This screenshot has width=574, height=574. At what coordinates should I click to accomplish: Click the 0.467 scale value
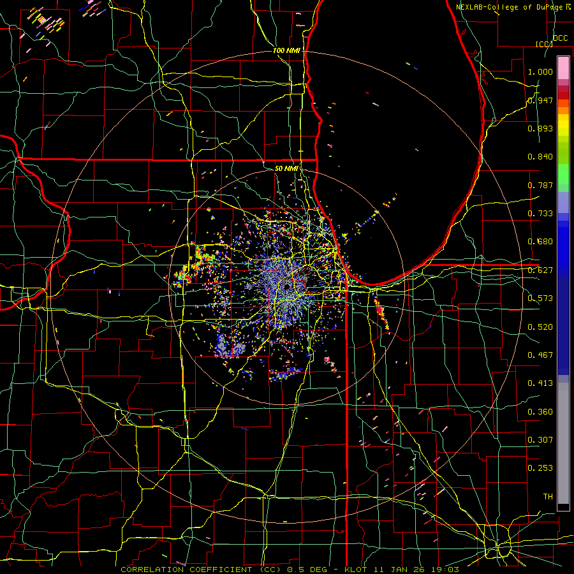click(540, 355)
